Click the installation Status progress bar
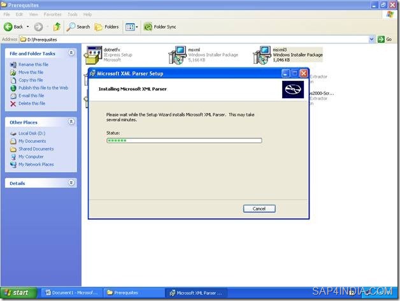400x301 pixels. [x=184, y=140]
